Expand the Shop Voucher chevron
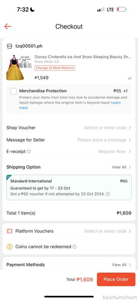Viewport: 138px width, 300px height. tap(130, 127)
